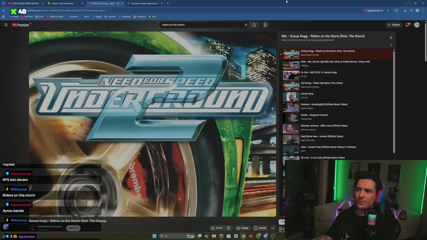The height and width of the screenshot is (240, 427).
Task: Open the Mix playlist options menu
Action: point(391,45)
